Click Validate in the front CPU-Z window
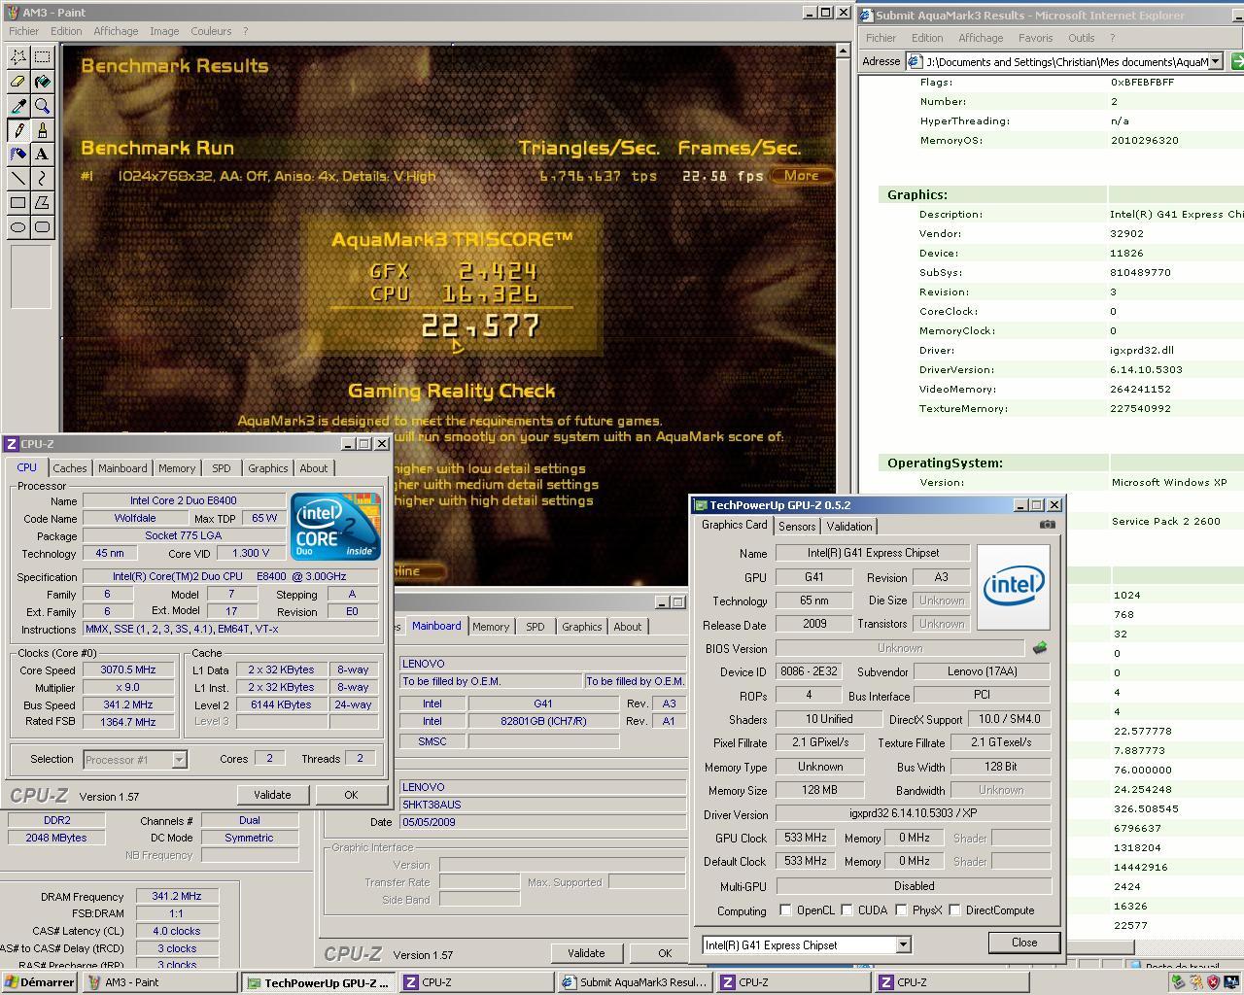Image resolution: width=1244 pixels, height=995 pixels. (x=272, y=795)
